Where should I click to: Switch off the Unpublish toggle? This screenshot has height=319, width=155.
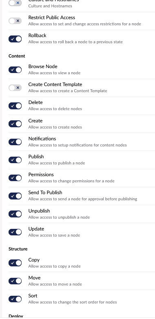click(15, 214)
